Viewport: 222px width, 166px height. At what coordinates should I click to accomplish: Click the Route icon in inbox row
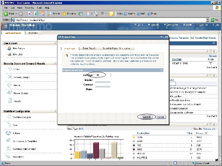(x=211, y=63)
